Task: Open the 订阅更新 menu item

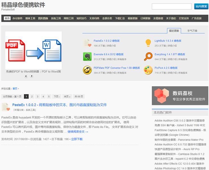Action: [x=145, y=18]
